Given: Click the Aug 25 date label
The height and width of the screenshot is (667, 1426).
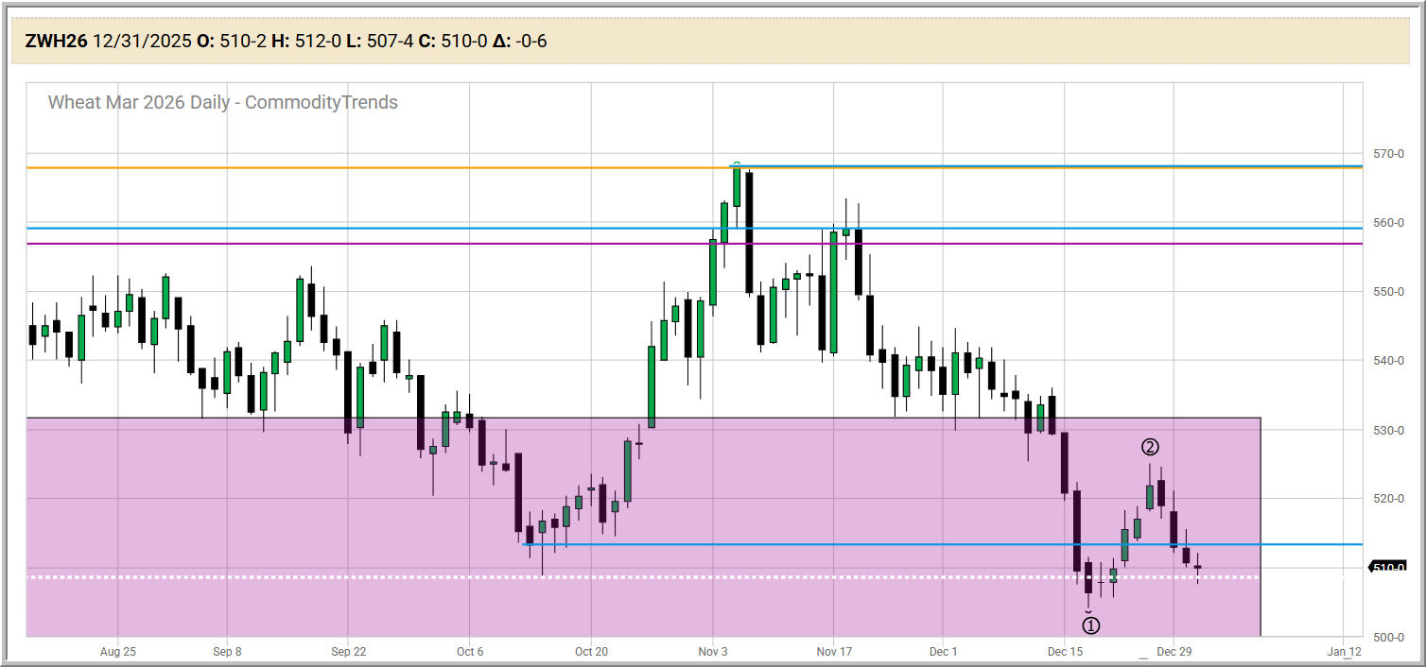Looking at the screenshot, I should coord(117,652).
